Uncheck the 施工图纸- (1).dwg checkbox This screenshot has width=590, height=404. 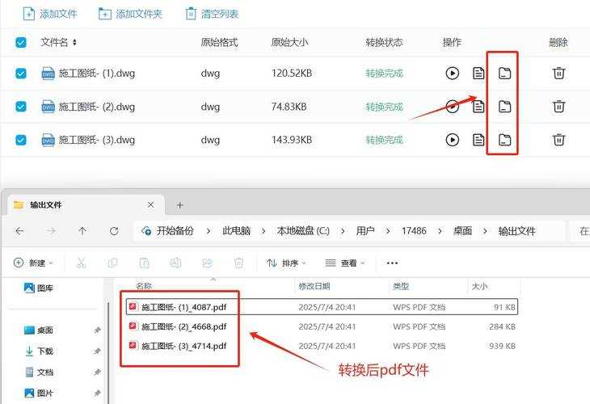[21, 74]
